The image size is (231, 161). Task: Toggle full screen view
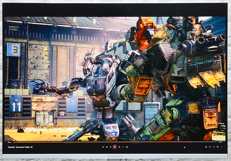tap(214, 147)
